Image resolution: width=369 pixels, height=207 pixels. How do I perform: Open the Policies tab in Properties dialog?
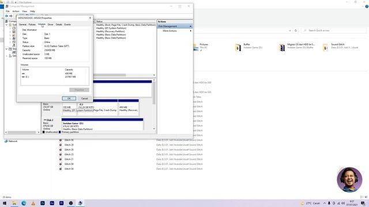pos(32,24)
